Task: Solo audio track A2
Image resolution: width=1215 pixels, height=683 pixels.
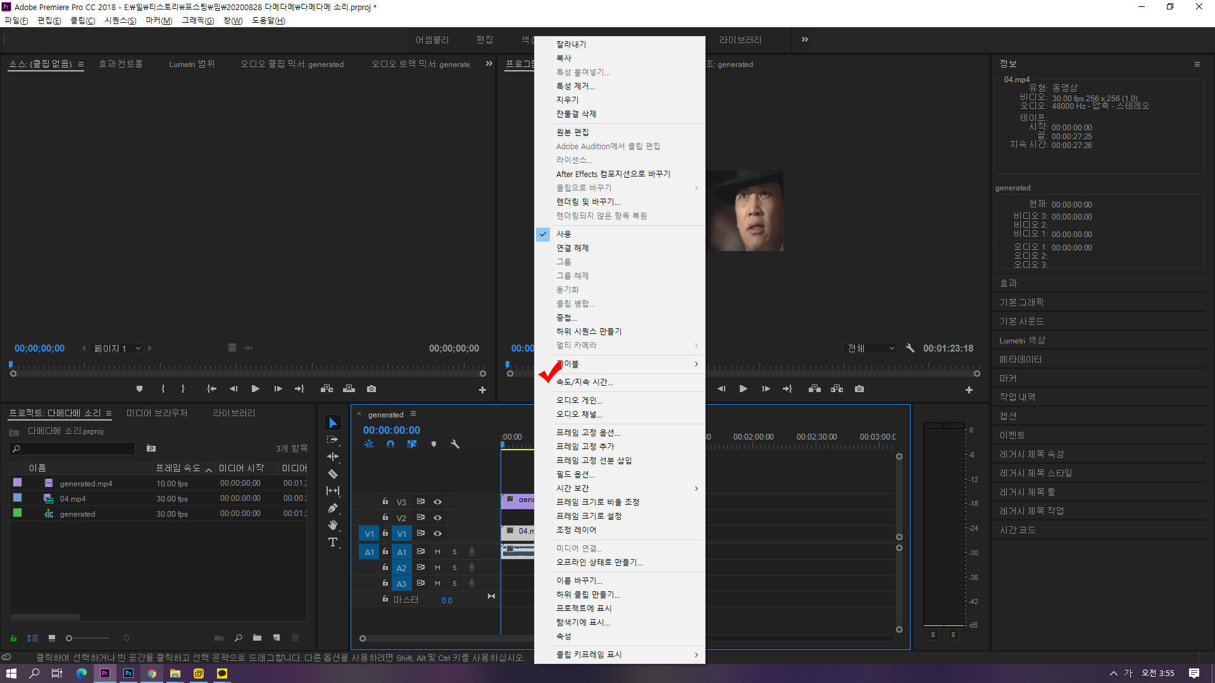Action: (x=454, y=567)
